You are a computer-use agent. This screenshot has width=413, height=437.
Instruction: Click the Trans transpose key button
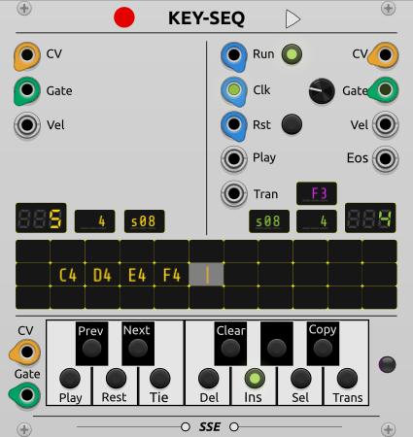347,378
